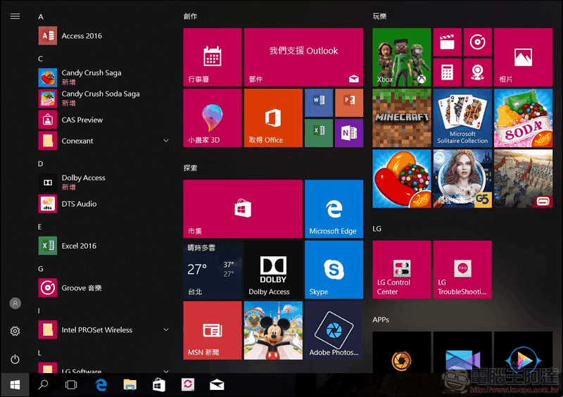The width and height of the screenshot is (563, 397).
Task: Toggle the hamburger menu at top-left
Action: pyautogui.click(x=15, y=16)
